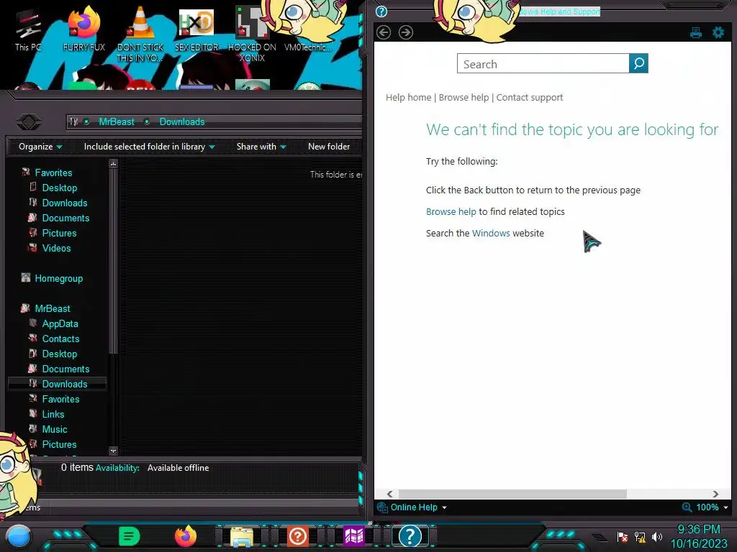Click Help horizontal scrollbar left arrow
The width and height of the screenshot is (737, 552).
(x=389, y=494)
